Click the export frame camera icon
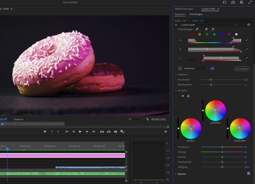Screen dimensions: 255x184 115,132
